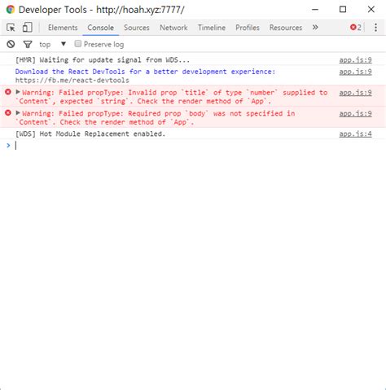The image size is (386, 390).
Task: Select the Console tab
Action: pos(100,28)
